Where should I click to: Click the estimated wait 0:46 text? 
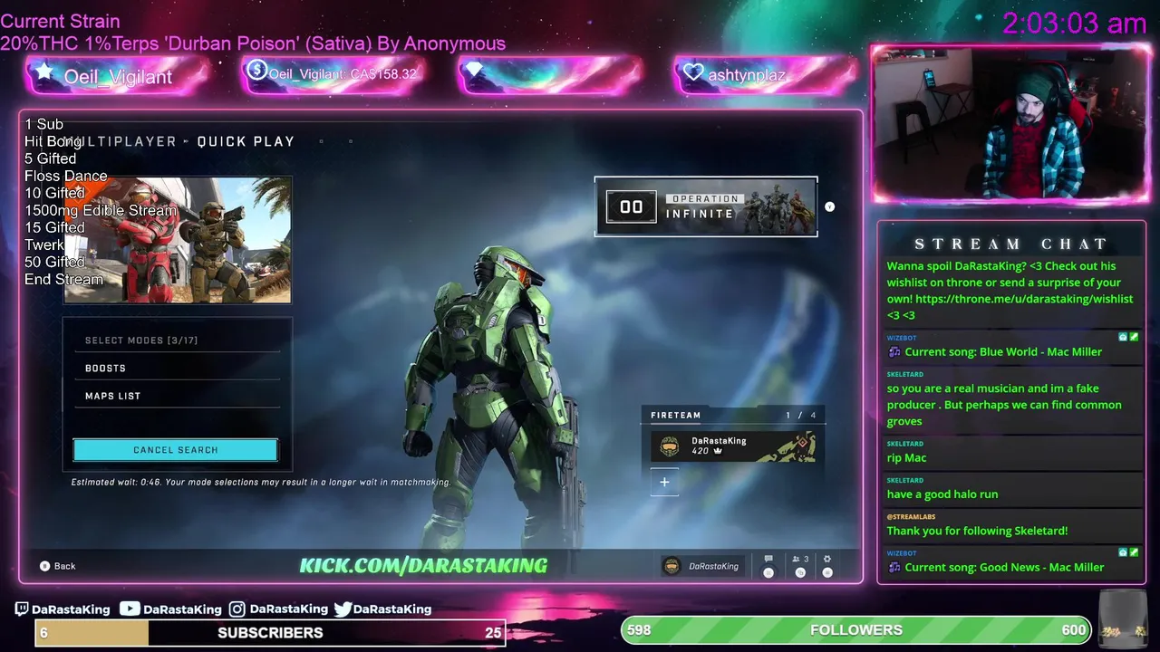261,483
